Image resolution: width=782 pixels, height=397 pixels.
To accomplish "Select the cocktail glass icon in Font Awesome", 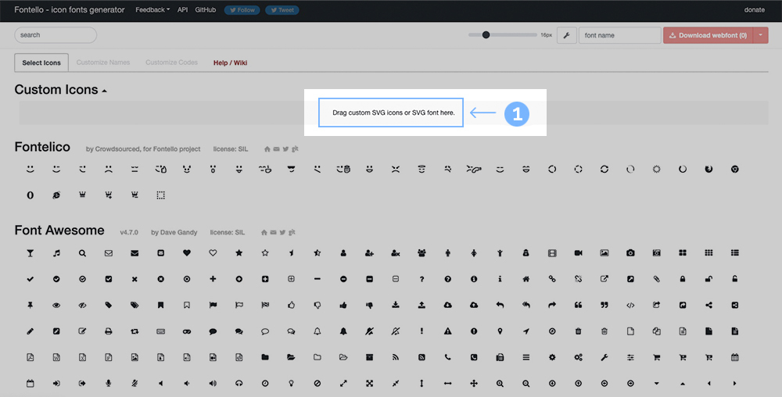I will point(30,253).
